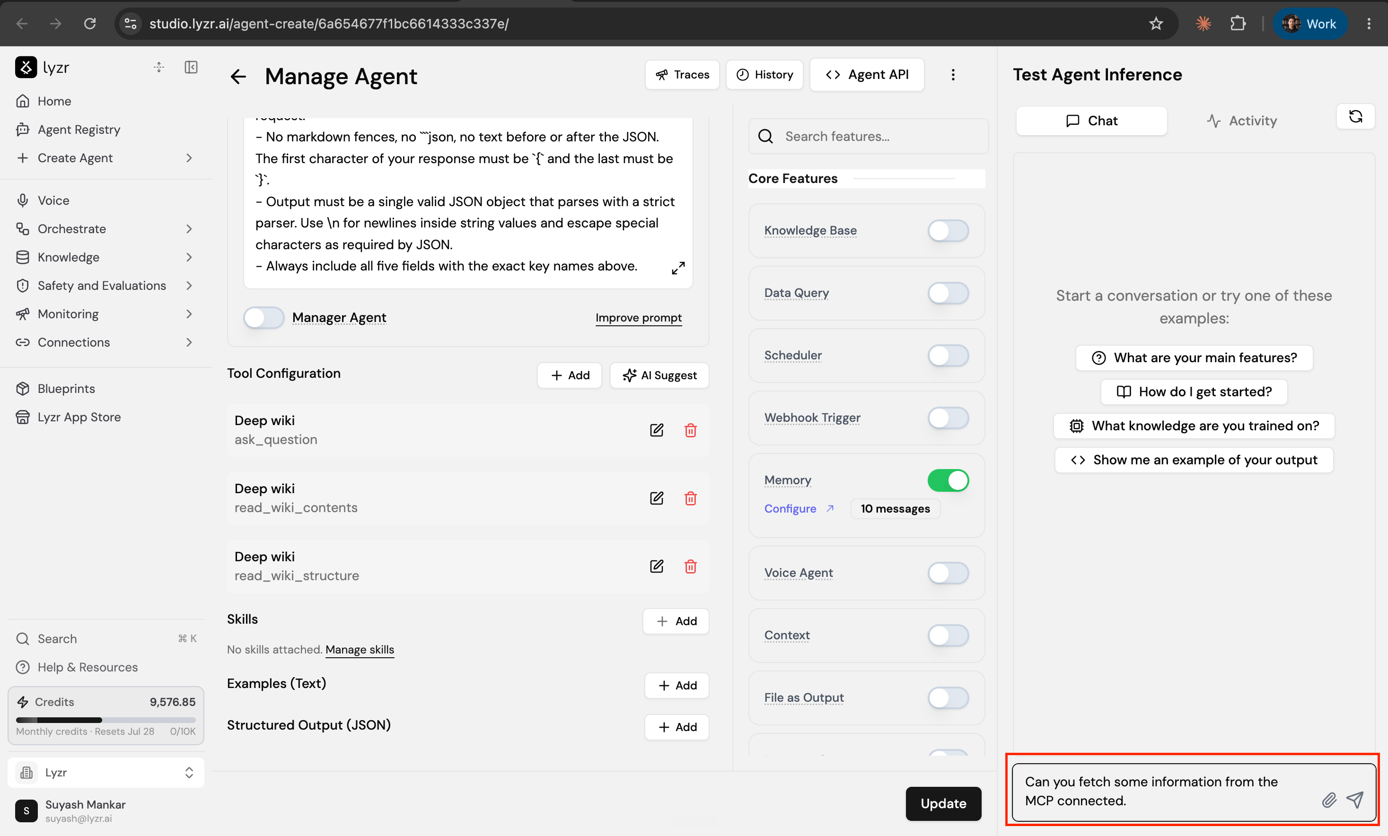1388x836 pixels.
Task: Bookmark this page with the star icon
Action: [1155, 24]
